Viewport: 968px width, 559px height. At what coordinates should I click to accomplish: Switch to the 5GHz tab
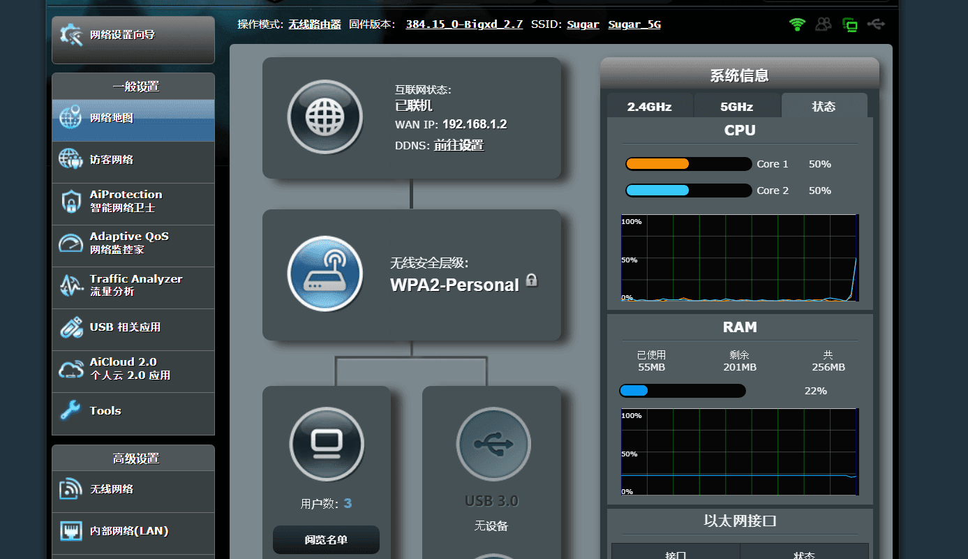[x=736, y=107]
